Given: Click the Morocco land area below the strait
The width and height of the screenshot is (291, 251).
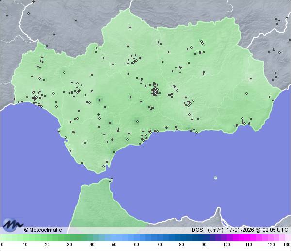Looking at the screenshot, I should [x=97, y=204].
